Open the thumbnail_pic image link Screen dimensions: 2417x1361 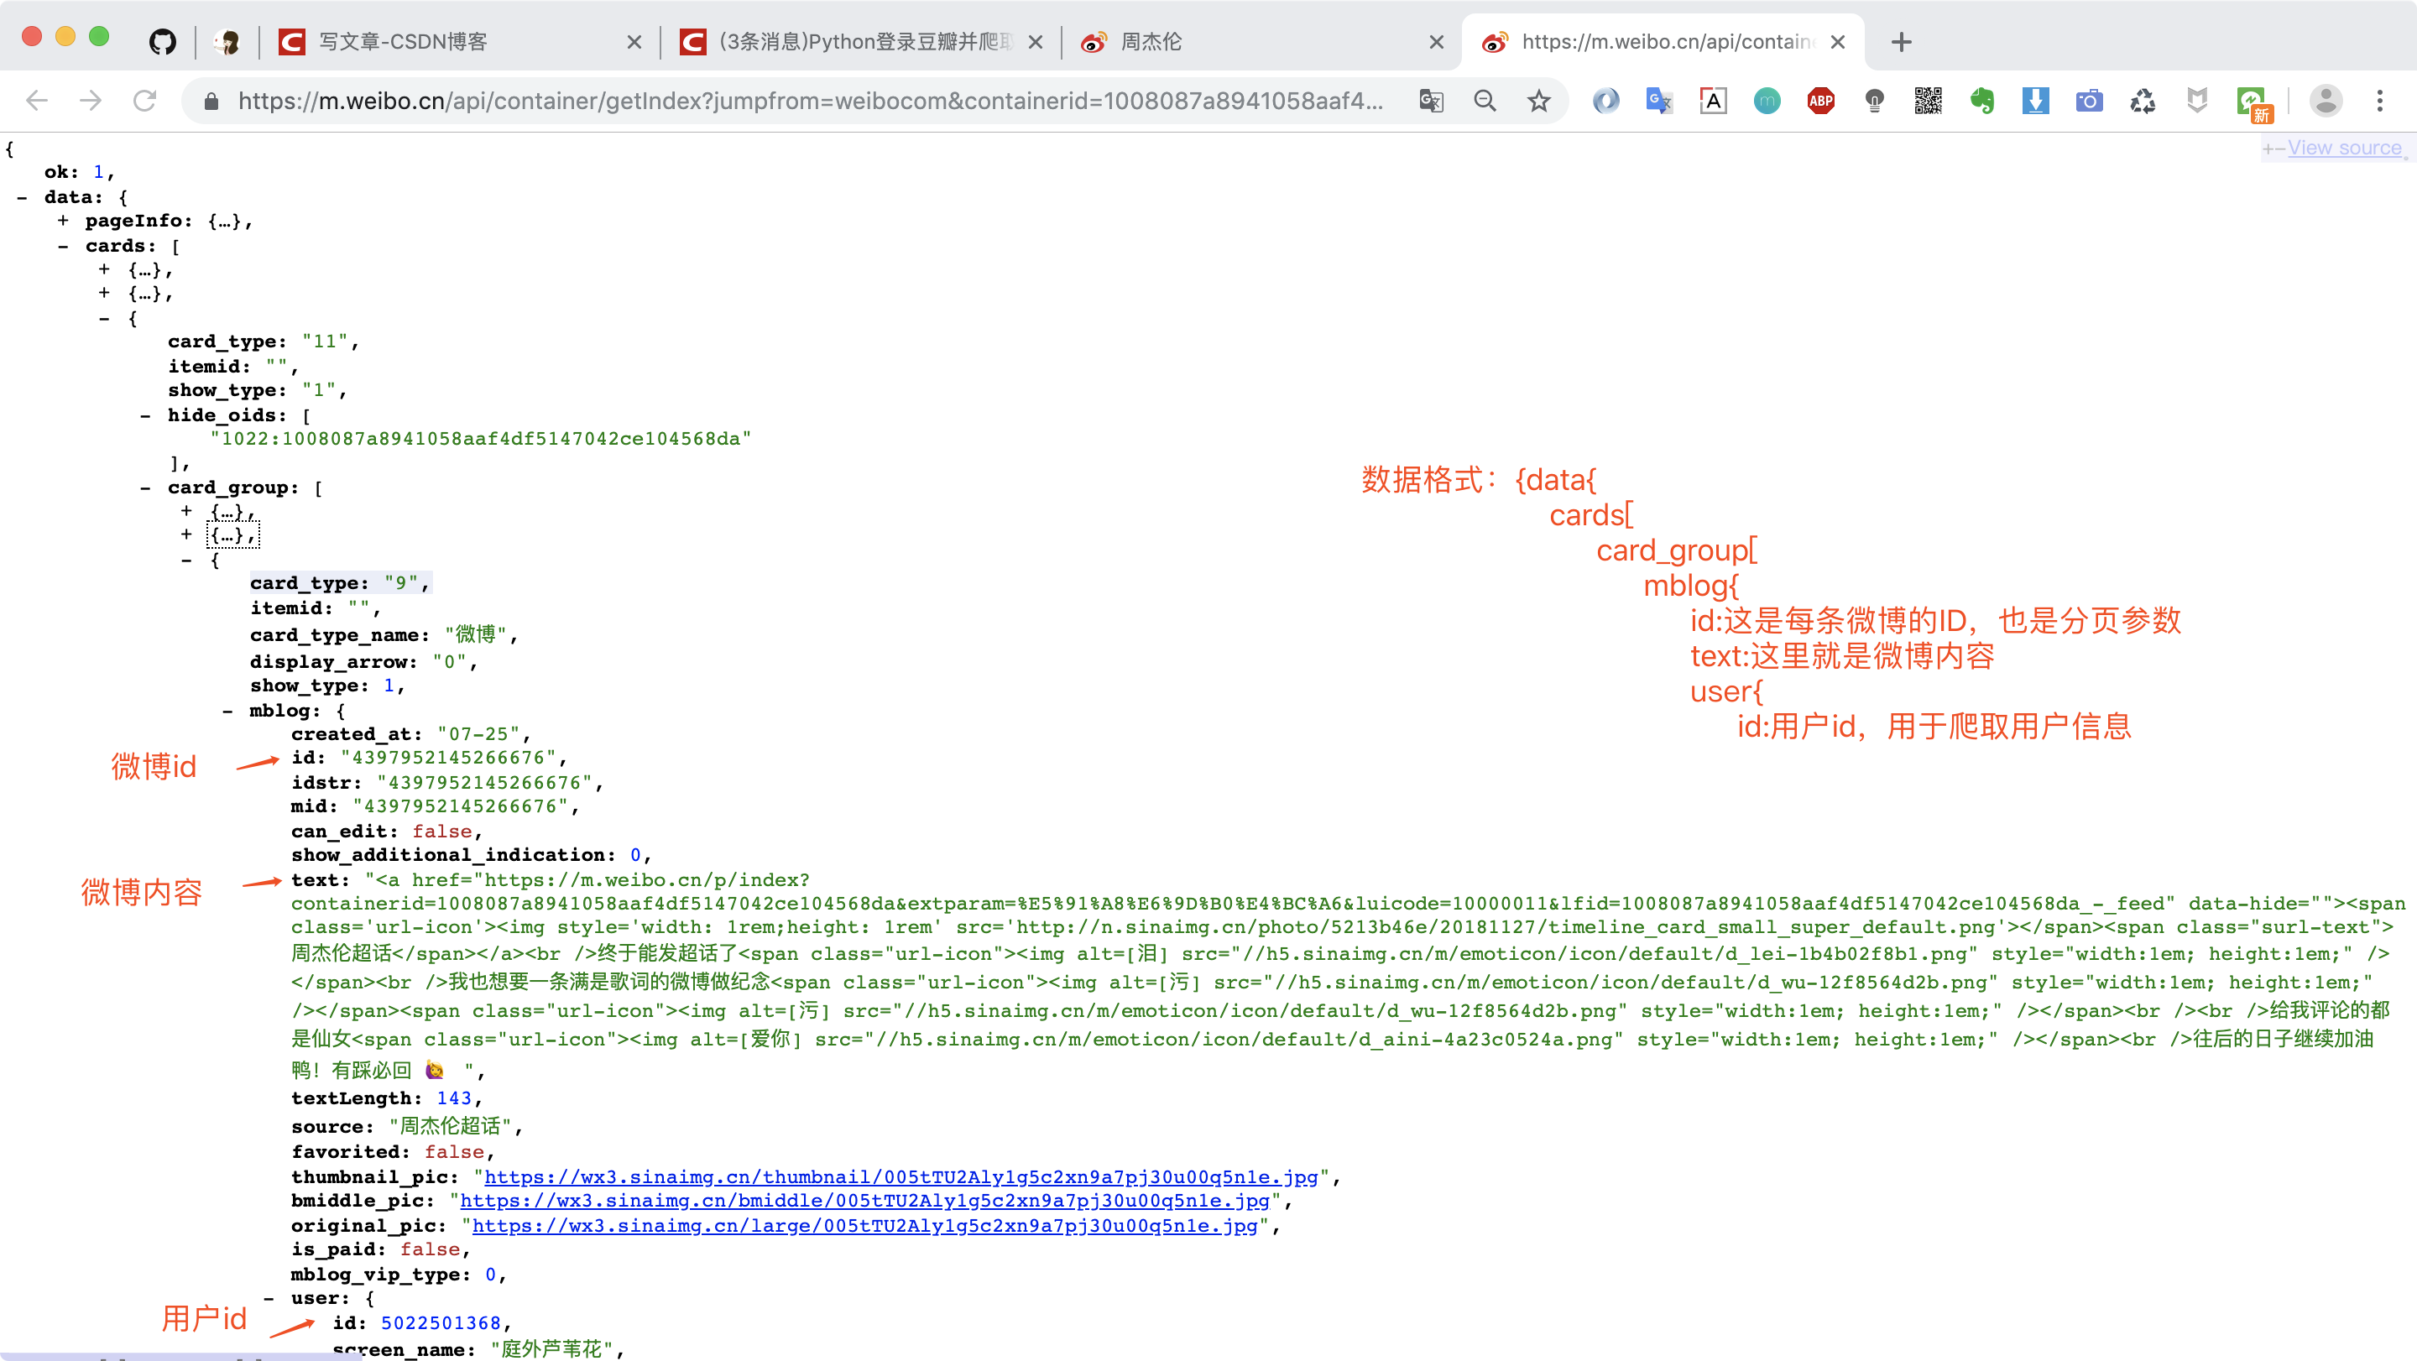tap(901, 1176)
